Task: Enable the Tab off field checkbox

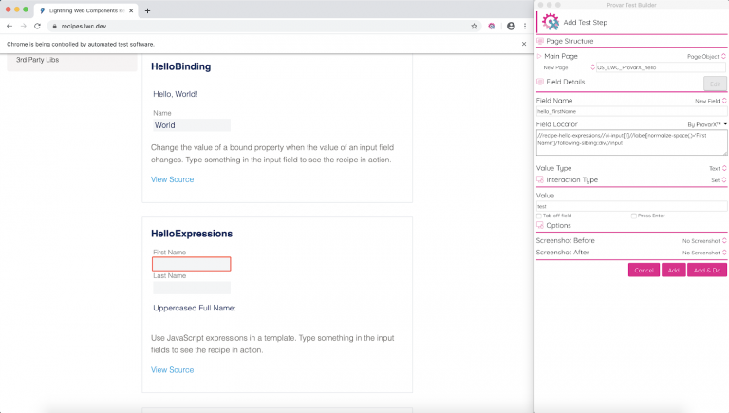Action: [539, 216]
